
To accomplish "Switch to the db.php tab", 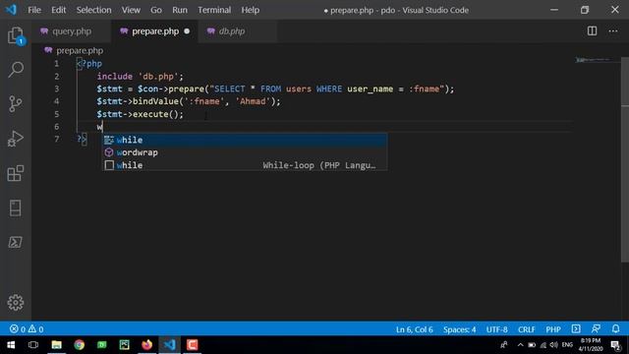I will click(x=232, y=31).
